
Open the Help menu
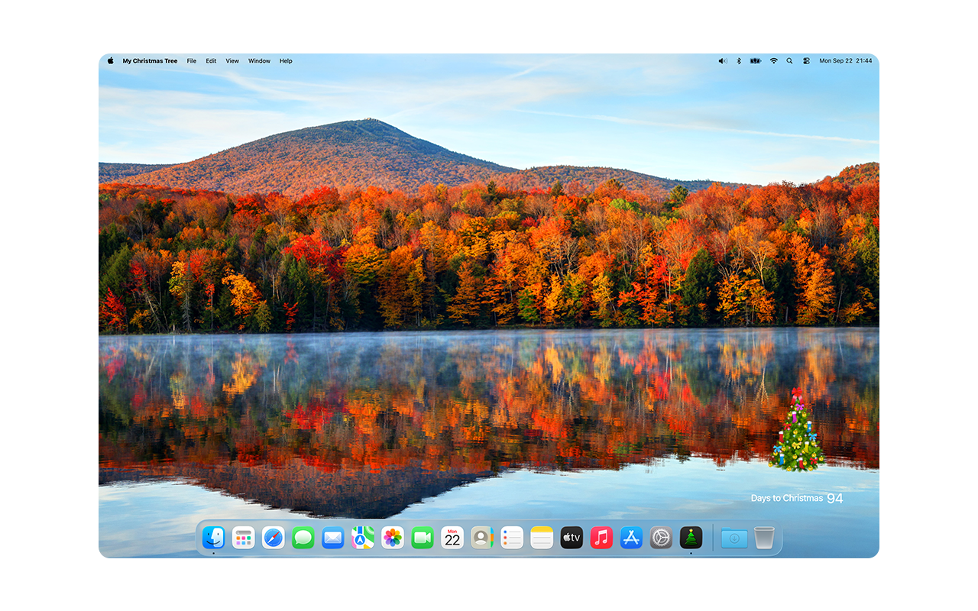(x=286, y=61)
